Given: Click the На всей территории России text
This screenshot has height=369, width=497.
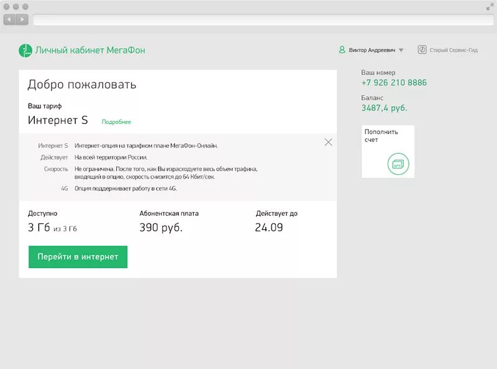Looking at the screenshot, I should click(111, 158).
